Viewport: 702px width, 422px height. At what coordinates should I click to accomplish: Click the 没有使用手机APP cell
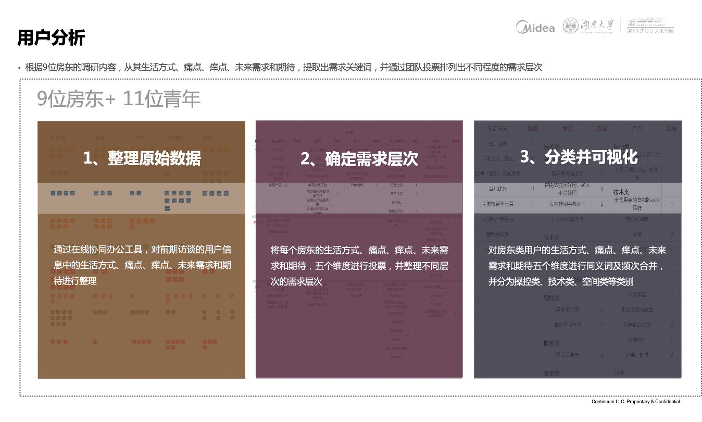click(567, 204)
